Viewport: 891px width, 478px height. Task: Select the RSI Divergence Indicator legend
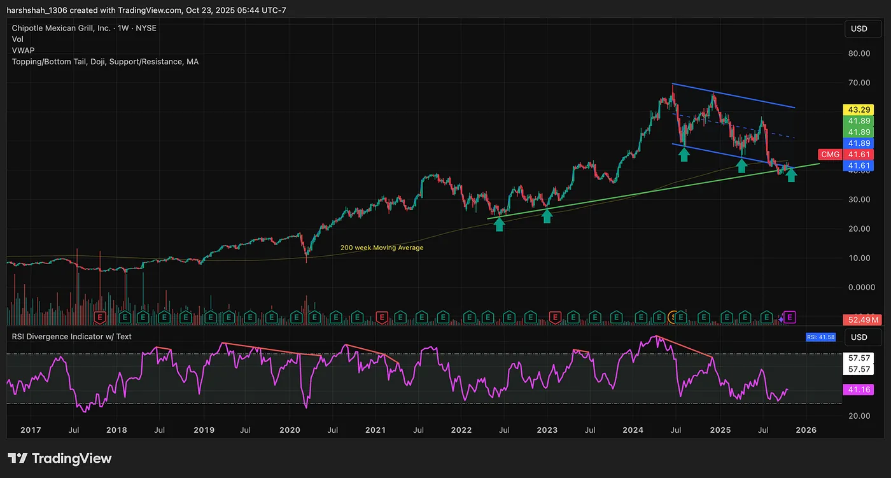tap(71, 336)
